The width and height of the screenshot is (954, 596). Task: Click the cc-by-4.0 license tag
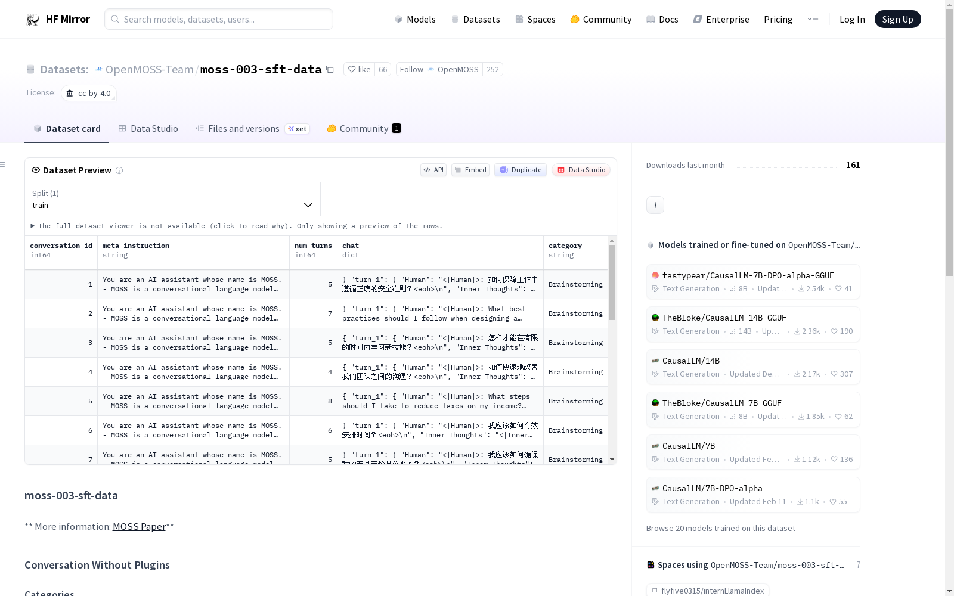point(89,93)
